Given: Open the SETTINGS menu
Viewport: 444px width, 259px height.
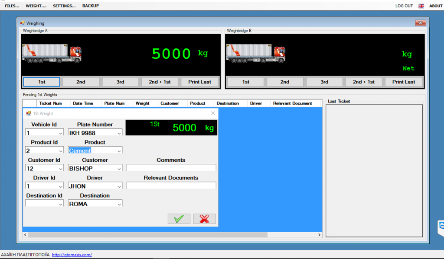Looking at the screenshot, I should point(64,6).
